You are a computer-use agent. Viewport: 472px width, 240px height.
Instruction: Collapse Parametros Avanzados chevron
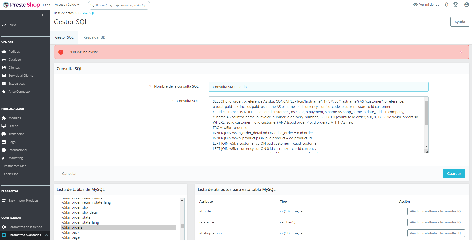[x=46, y=235]
